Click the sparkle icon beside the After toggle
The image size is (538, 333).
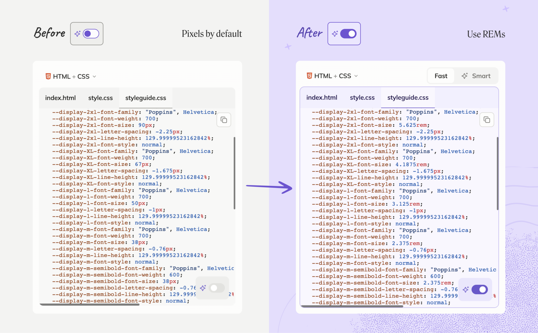point(335,33)
